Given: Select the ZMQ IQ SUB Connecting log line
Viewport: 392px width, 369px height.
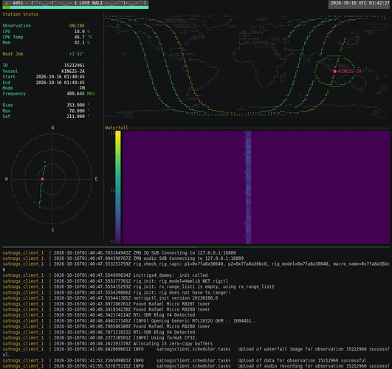Looking at the screenshot, I should [x=196, y=252].
